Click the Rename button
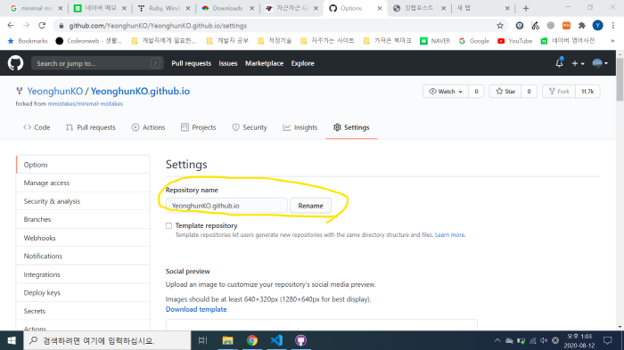Viewport: 624px width, 350px height. (x=310, y=206)
